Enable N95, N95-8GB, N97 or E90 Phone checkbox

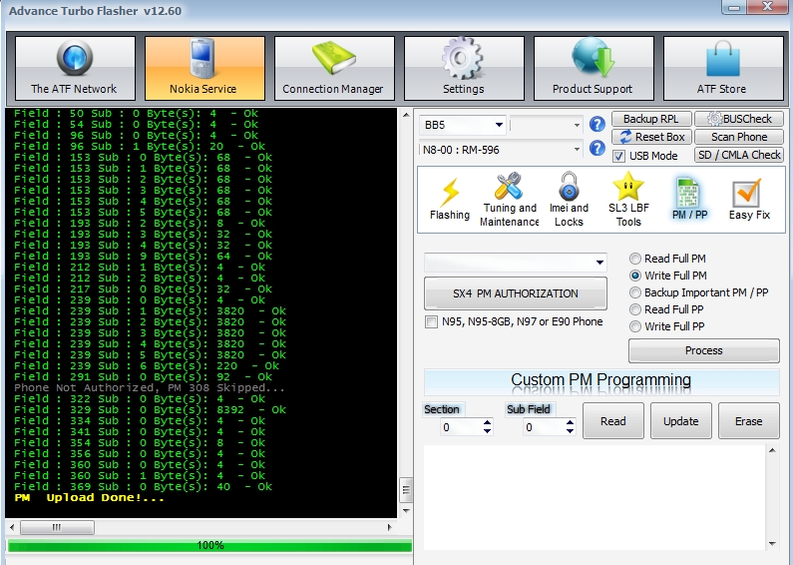[x=431, y=322]
